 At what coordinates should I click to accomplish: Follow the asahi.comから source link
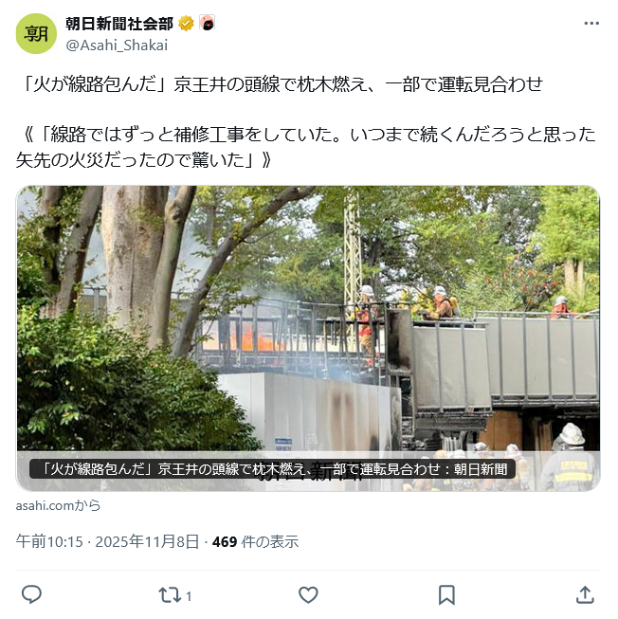58,505
